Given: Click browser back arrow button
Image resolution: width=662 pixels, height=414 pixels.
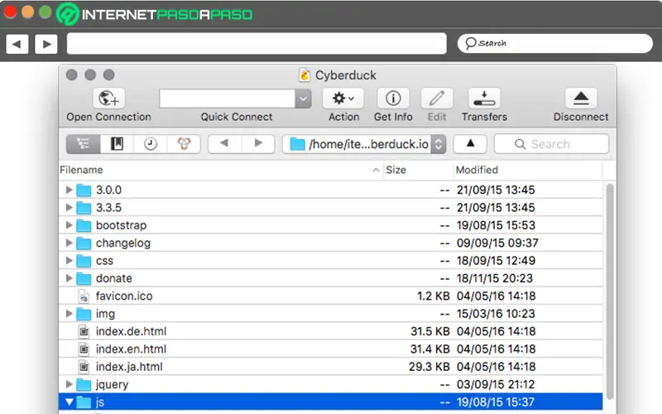Looking at the screenshot, I should coord(17,44).
